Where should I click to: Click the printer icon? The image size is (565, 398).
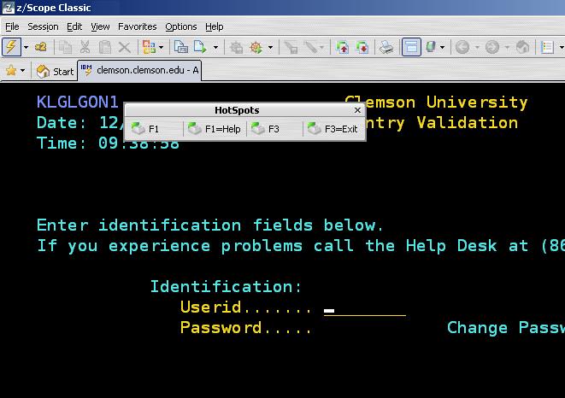[386, 47]
